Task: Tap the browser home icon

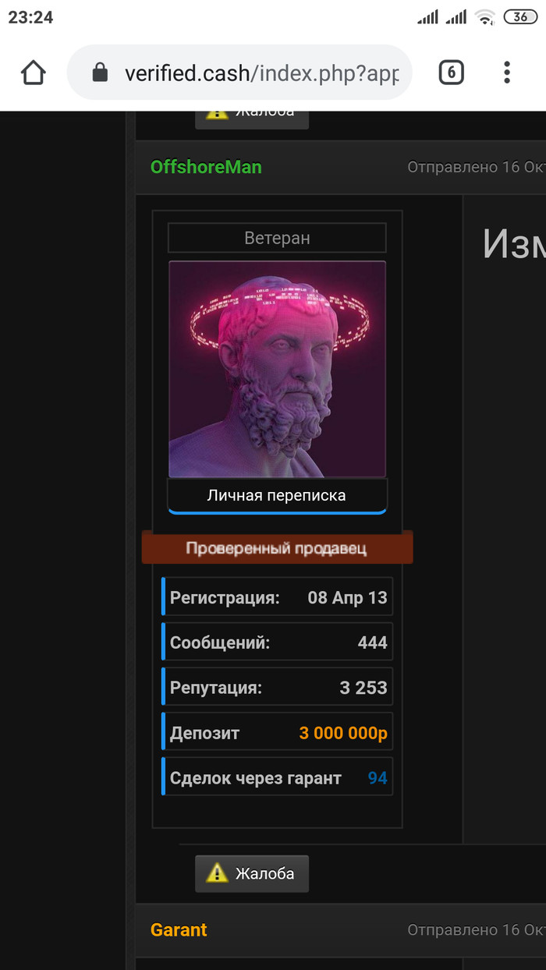Action: tap(34, 73)
